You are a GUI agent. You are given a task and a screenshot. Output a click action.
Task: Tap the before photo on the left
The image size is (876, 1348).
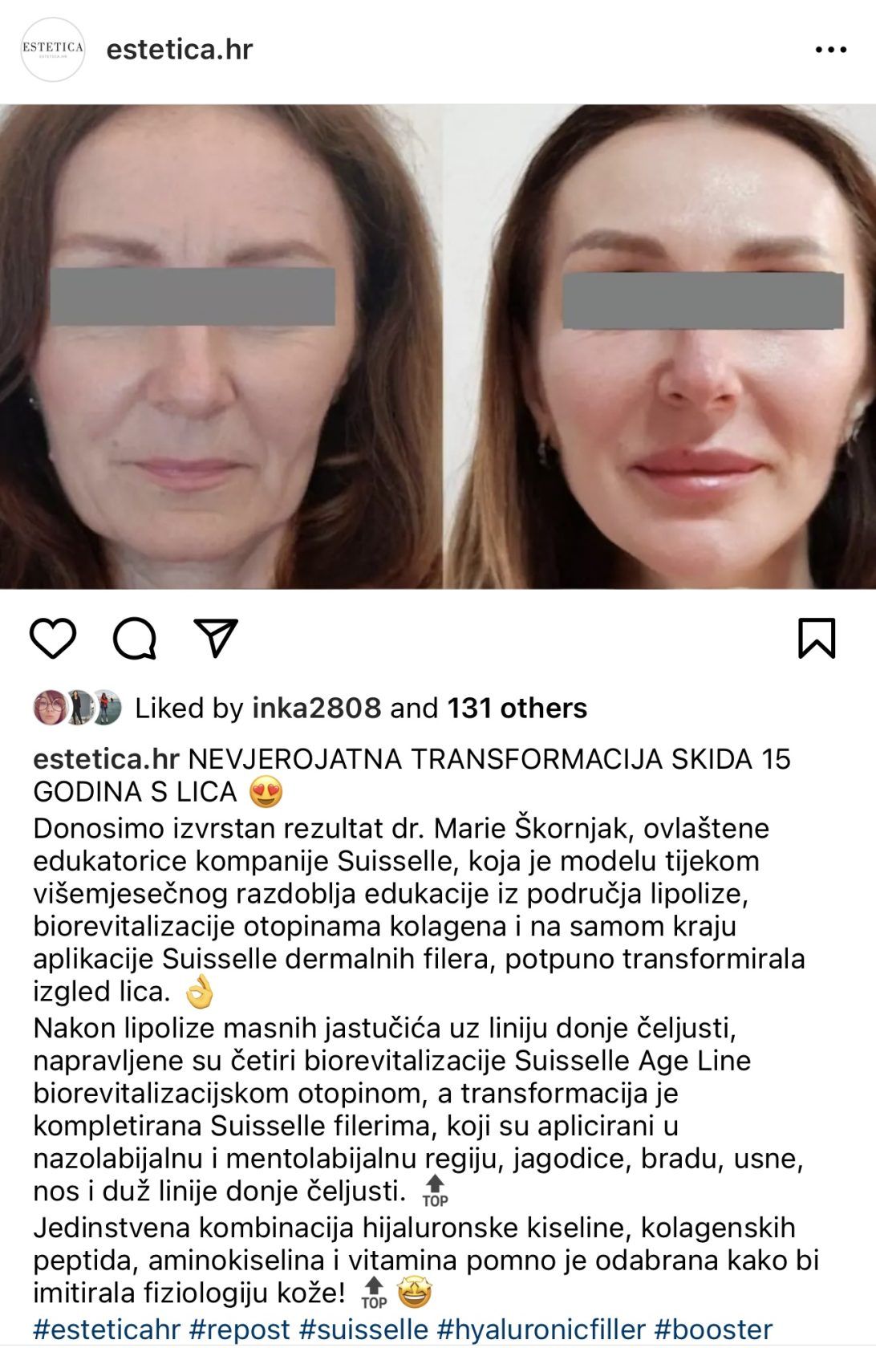[221, 347]
